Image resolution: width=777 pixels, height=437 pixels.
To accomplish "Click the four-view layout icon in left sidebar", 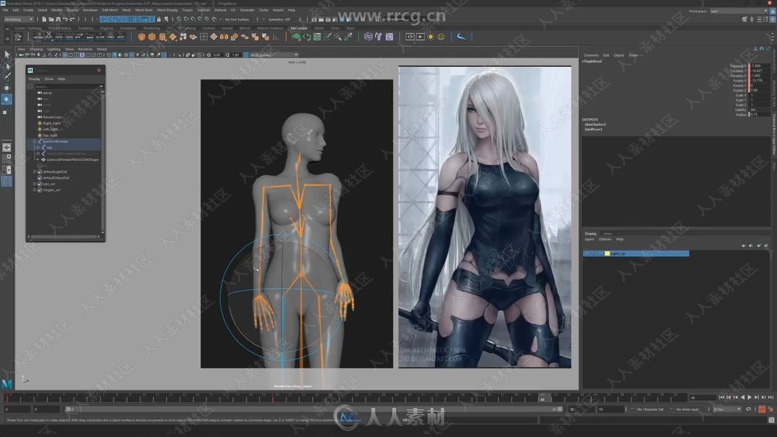I will tap(7, 158).
